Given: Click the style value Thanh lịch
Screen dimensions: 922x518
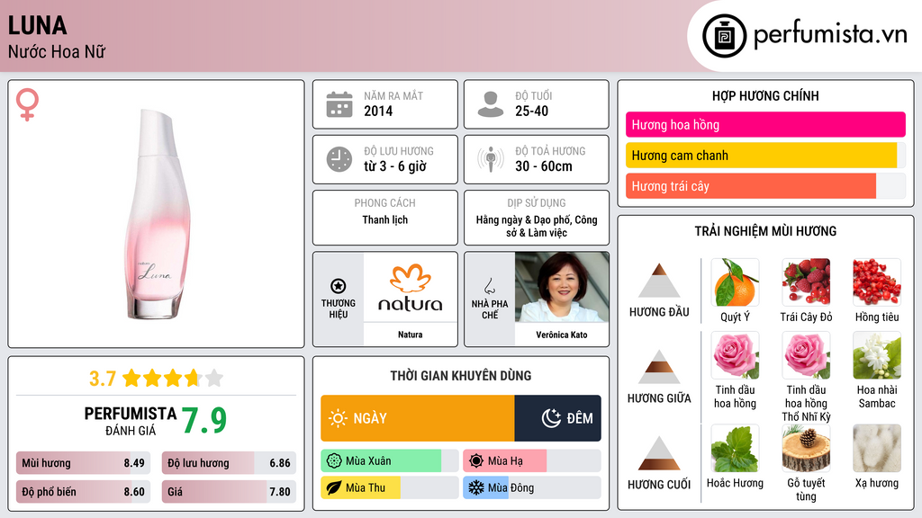Looking at the screenshot, I should pyautogui.click(x=384, y=219).
